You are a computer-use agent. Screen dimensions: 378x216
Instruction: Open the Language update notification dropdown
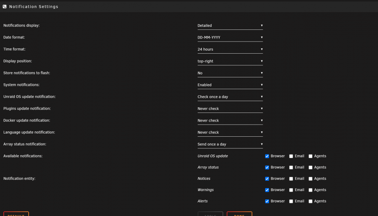pyautogui.click(x=230, y=133)
